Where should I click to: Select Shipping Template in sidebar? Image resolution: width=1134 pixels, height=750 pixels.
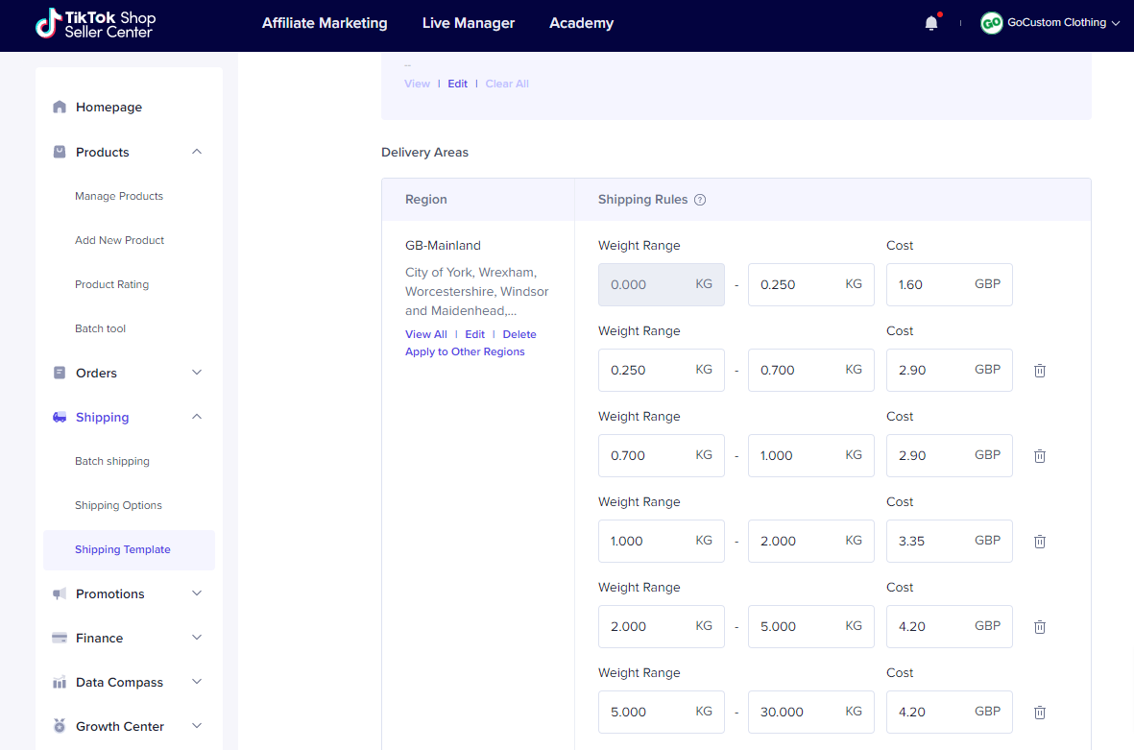click(x=129, y=549)
